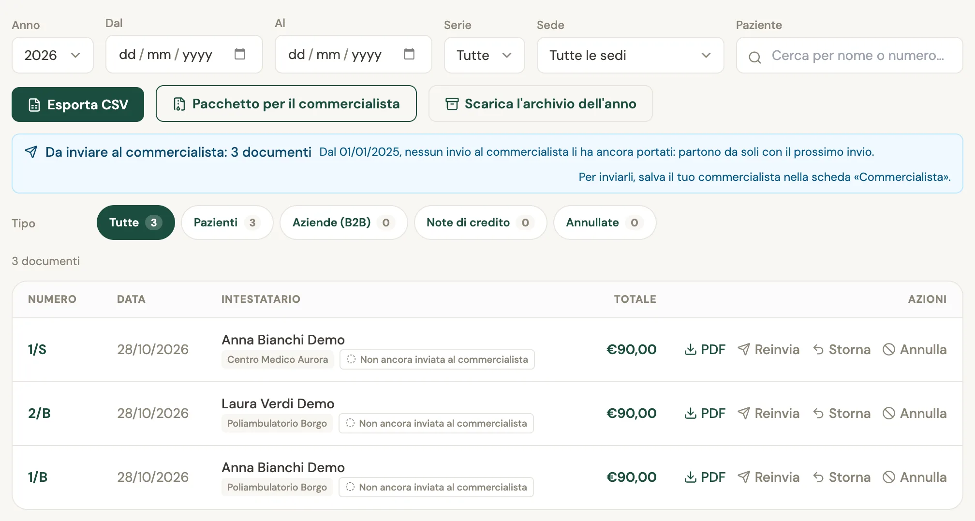This screenshot has height=521, width=975.
Task: Expand the Tutte le sedi dropdown
Action: point(631,55)
